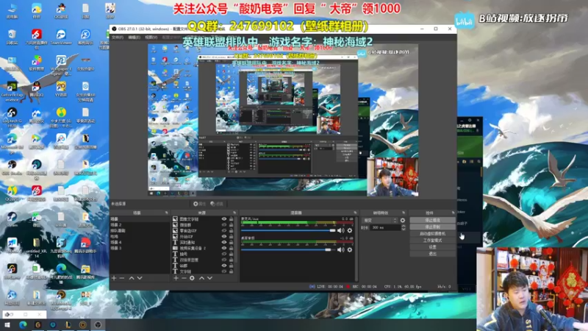Viewport: 588px width, 331px height.
Task: Open 设置 settings from the controls dock
Action: tap(432, 247)
